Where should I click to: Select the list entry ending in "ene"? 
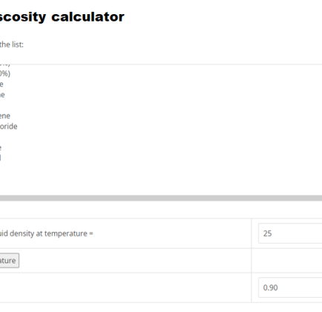pos(5,116)
